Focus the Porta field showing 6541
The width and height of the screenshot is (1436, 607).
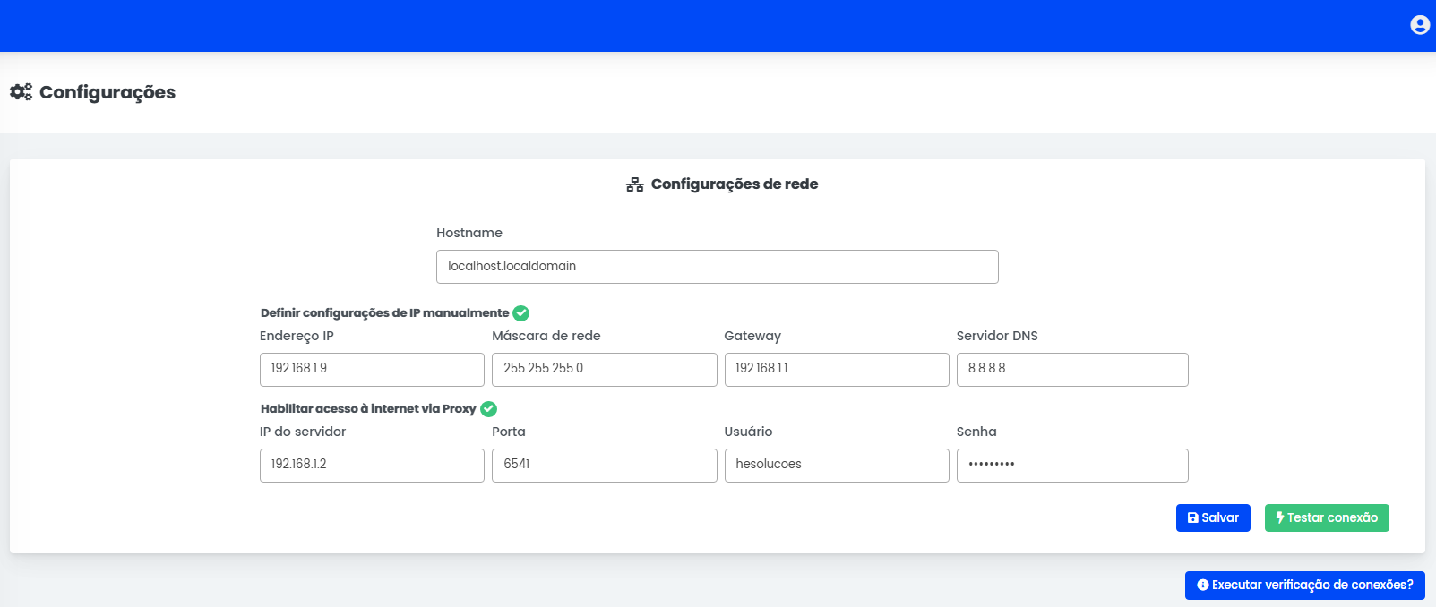tap(604, 465)
